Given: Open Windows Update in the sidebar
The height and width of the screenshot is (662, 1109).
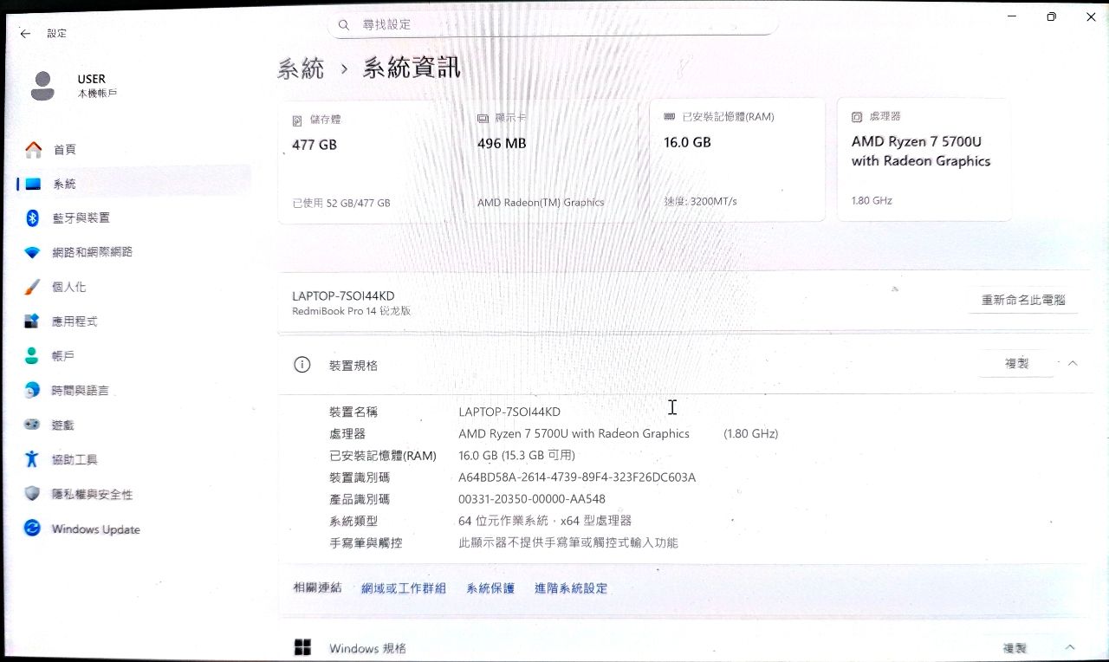Looking at the screenshot, I should pos(33,529).
